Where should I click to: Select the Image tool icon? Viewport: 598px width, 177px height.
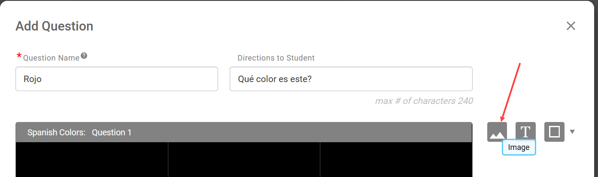(x=497, y=132)
